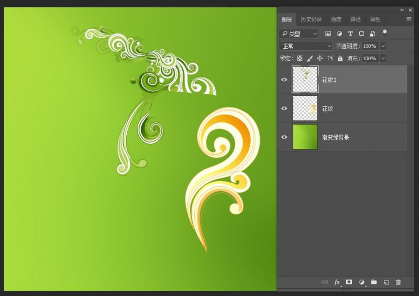Click the lock all padlock icon
The image size is (419, 296).
click(340, 59)
